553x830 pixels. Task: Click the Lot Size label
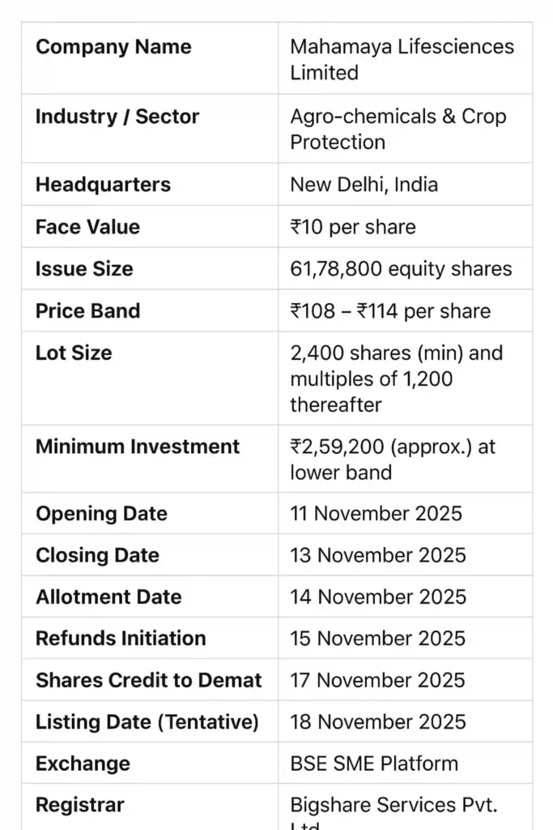point(74,353)
